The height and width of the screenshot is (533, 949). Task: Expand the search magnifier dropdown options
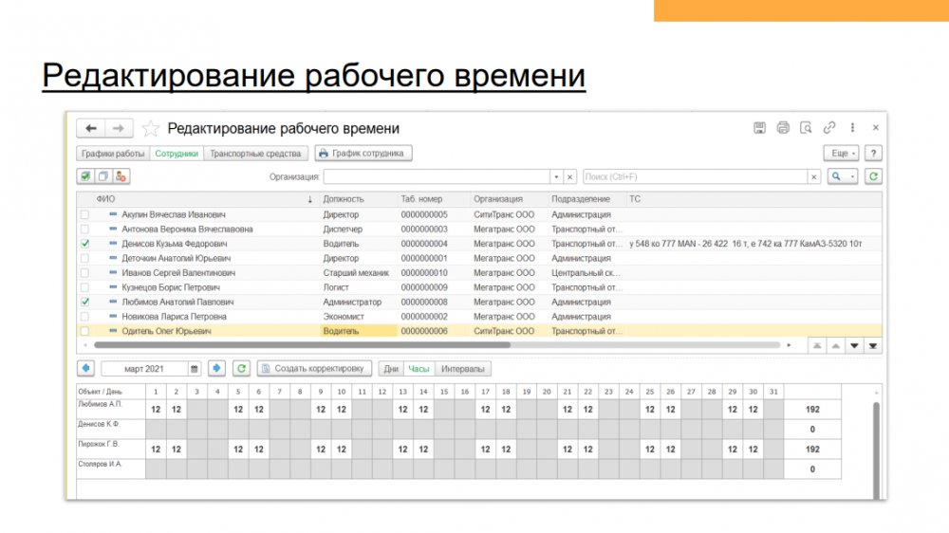coord(852,176)
